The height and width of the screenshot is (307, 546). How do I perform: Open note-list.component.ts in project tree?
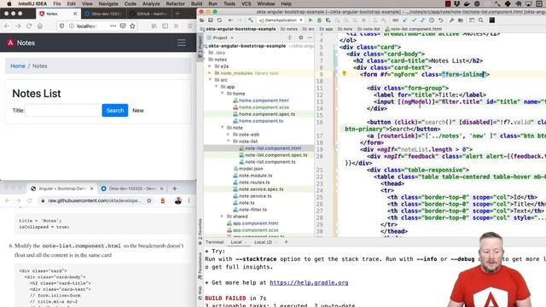[x=270, y=162]
